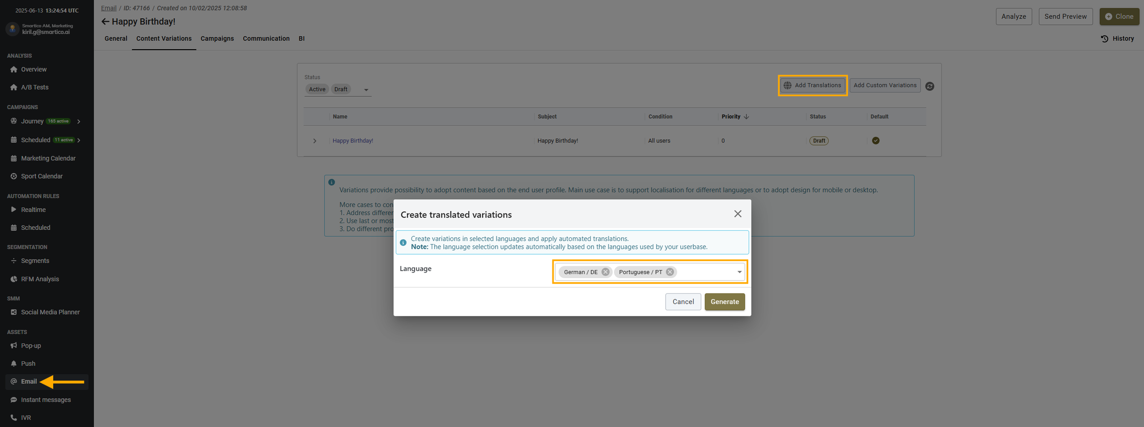Open Social Media Planner in the sidebar
This screenshot has height=427, width=1144.
point(50,312)
